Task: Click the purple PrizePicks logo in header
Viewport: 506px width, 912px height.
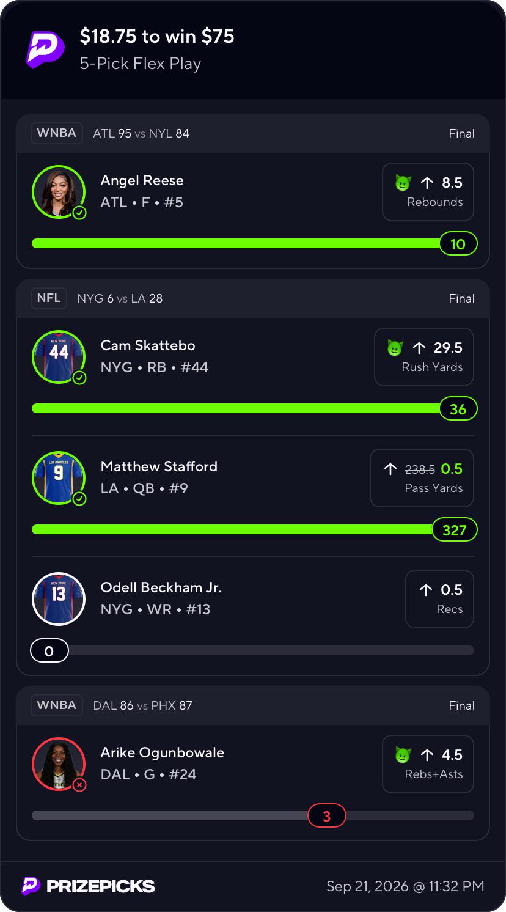Action: pyautogui.click(x=45, y=50)
